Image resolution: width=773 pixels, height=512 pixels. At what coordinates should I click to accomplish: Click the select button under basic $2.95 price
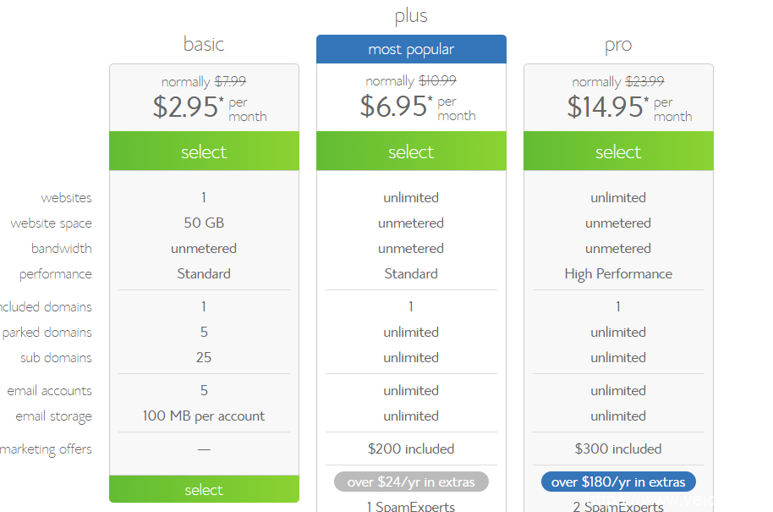click(x=204, y=152)
